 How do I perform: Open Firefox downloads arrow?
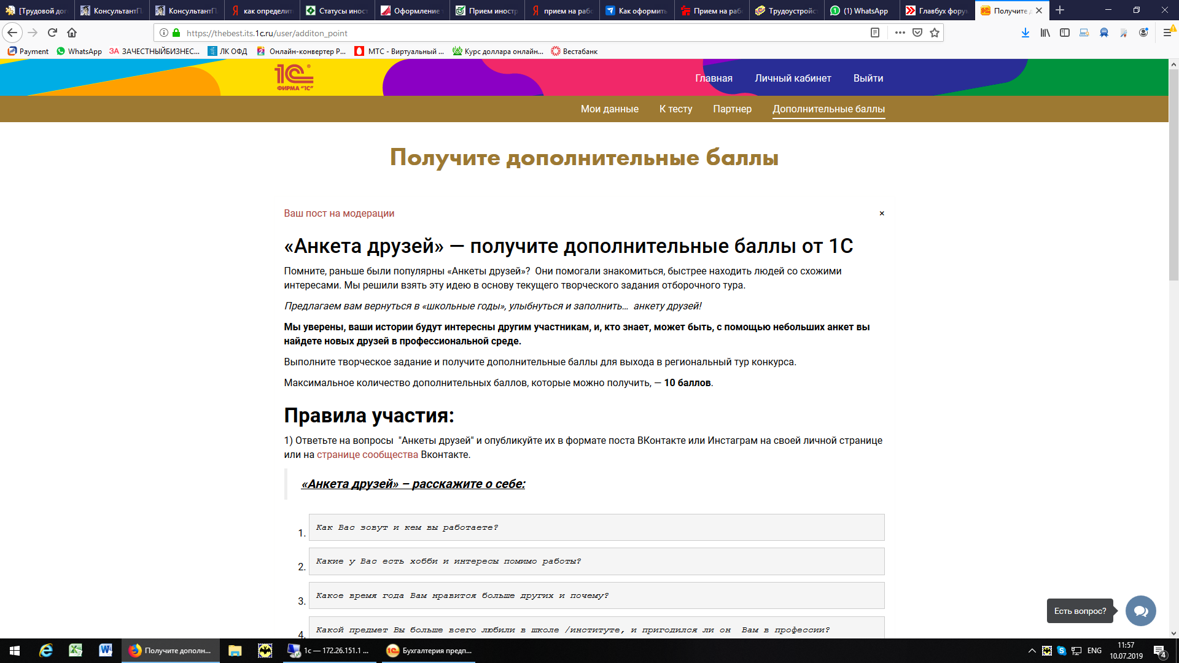coord(1025,33)
